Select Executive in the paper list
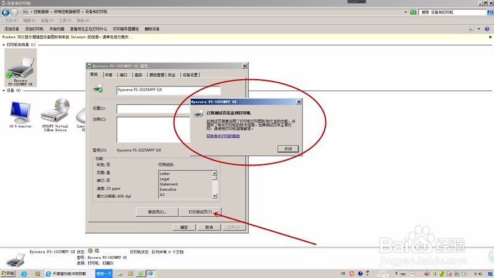Viewport: 494px width, 278px height. pyautogui.click(x=167, y=190)
